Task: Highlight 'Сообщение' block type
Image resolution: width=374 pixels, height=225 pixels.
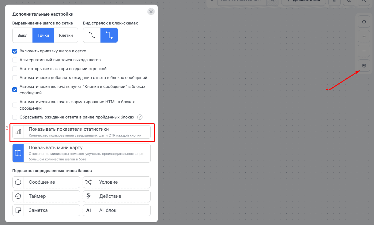Action: pyautogui.click(x=46, y=182)
